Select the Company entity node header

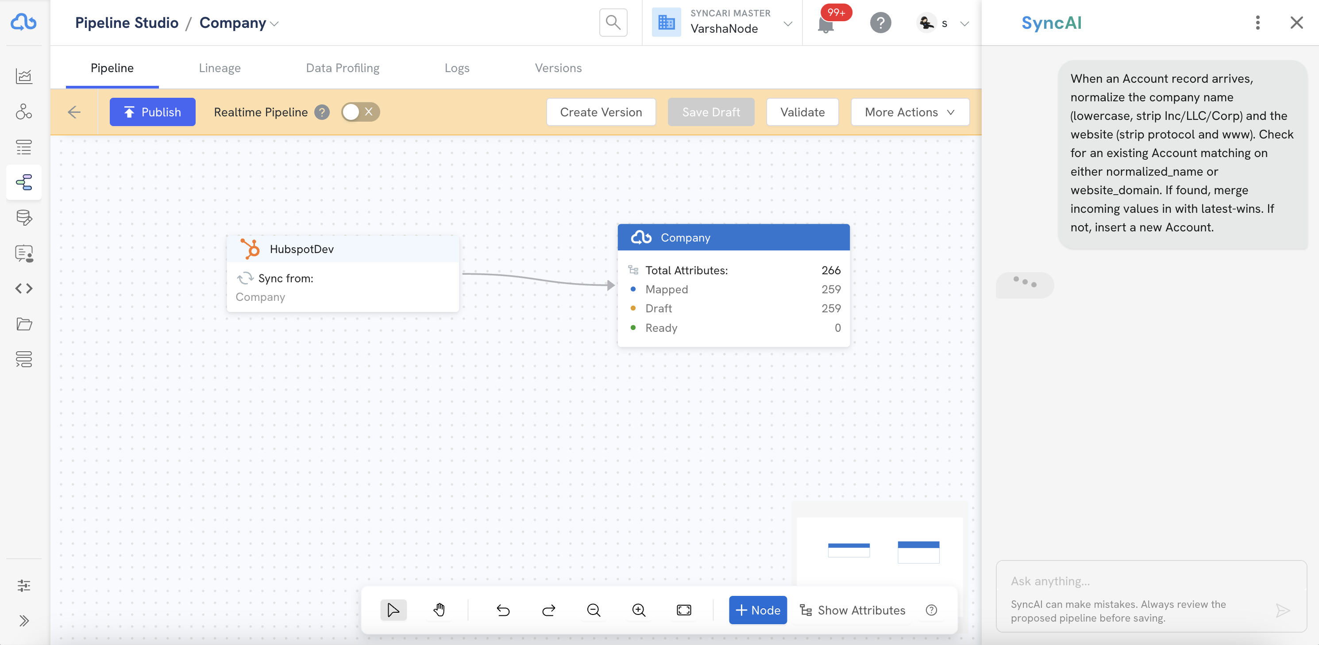coord(733,238)
